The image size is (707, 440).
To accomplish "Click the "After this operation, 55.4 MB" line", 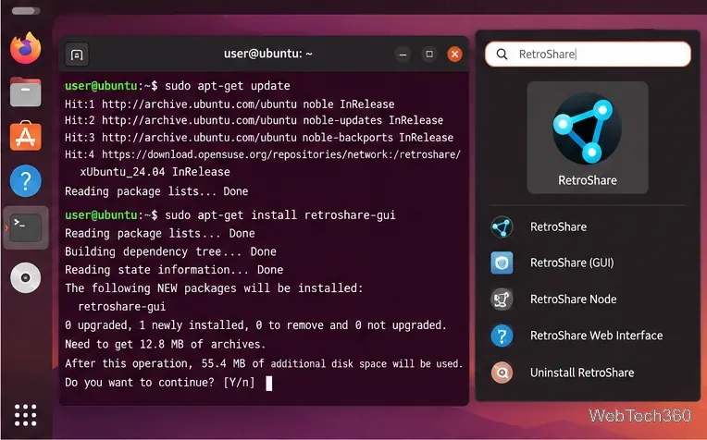I will [x=264, y=363].
